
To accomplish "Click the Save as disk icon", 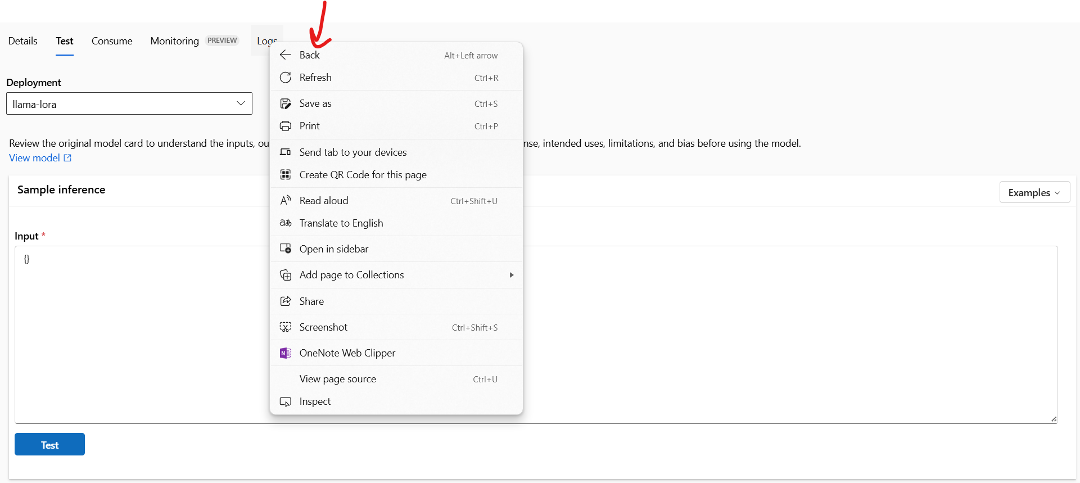I will (286, 103).
